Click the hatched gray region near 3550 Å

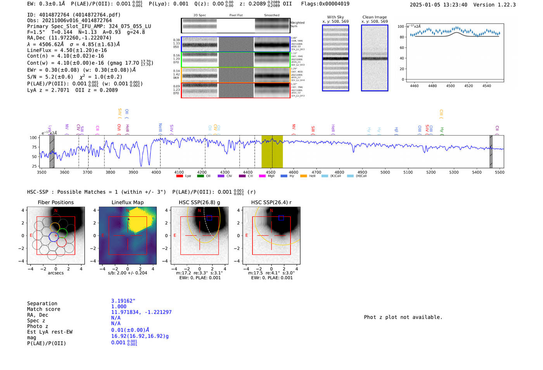pyautogui.click(x=52, y=152)
